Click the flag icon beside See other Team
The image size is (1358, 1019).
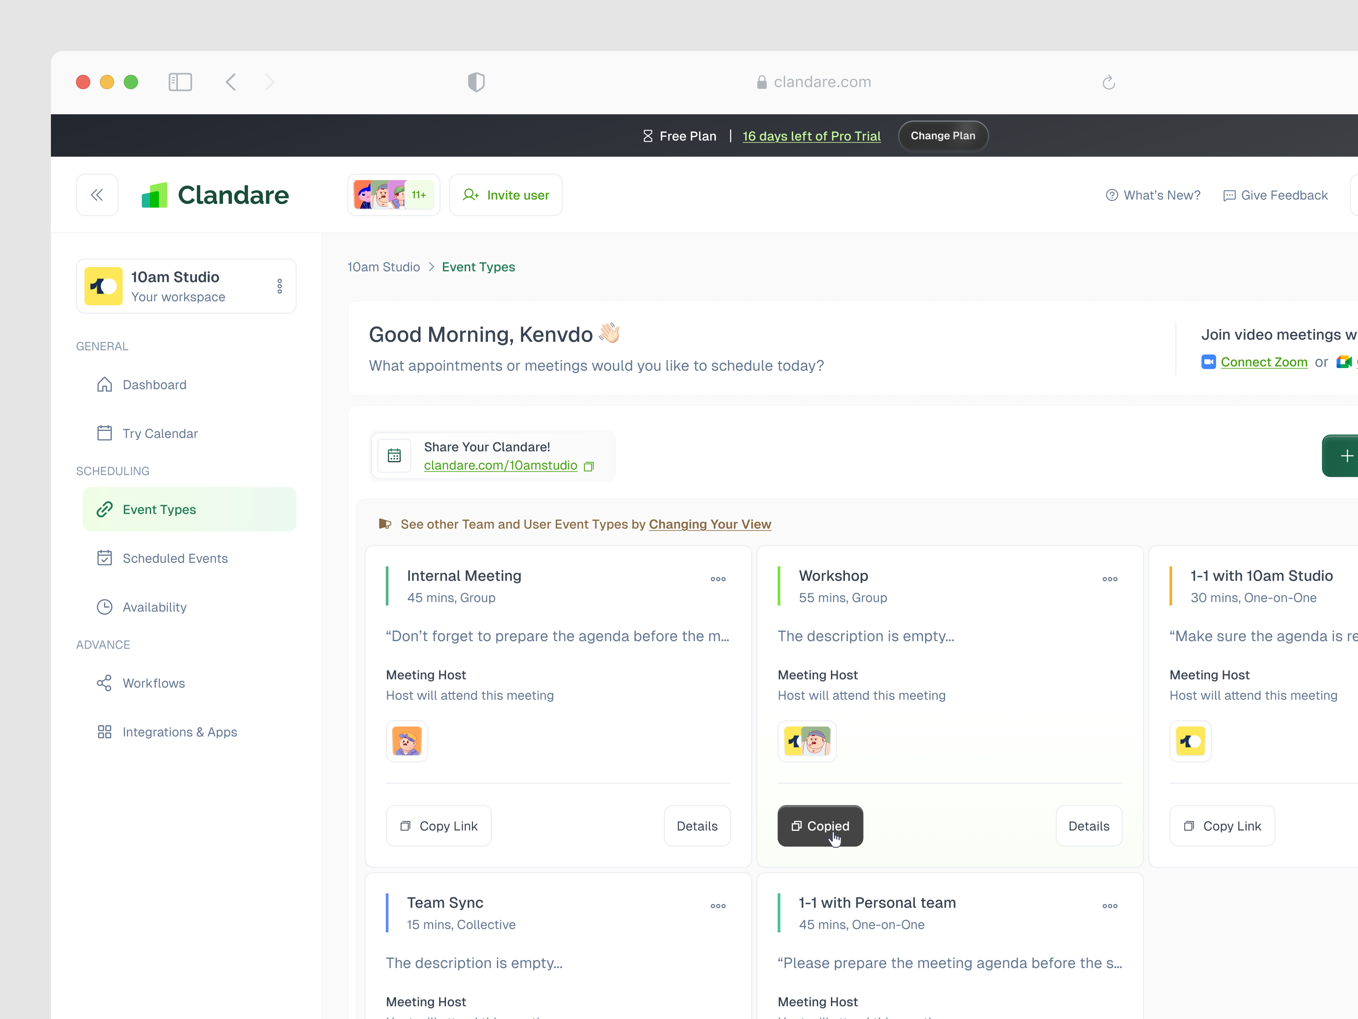385,524
